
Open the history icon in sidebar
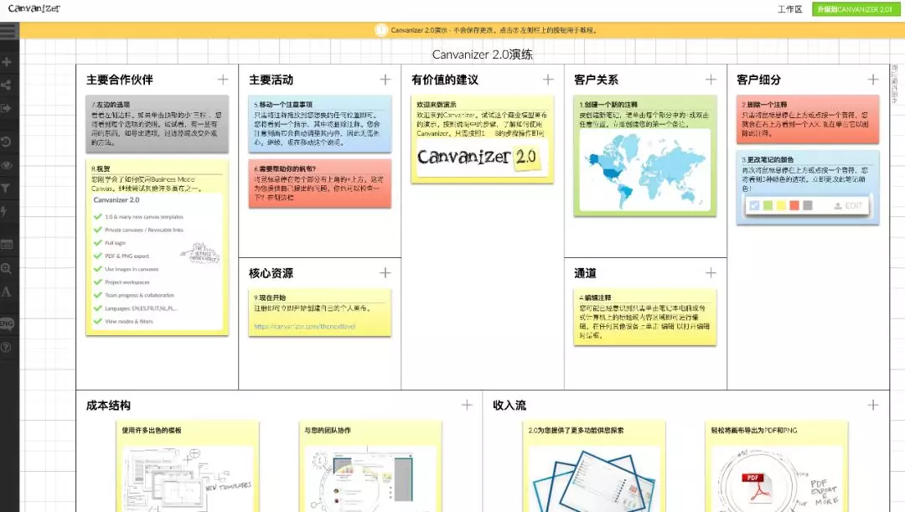point(8,142)
